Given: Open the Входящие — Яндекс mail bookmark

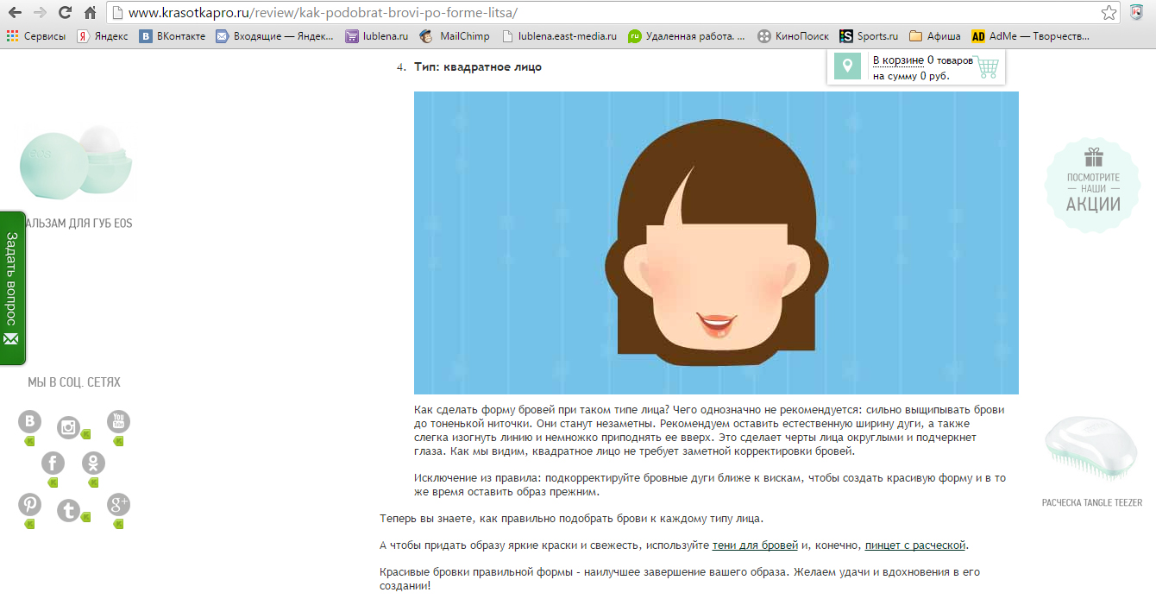Looking at the screenshot, I should click(274, 36).
